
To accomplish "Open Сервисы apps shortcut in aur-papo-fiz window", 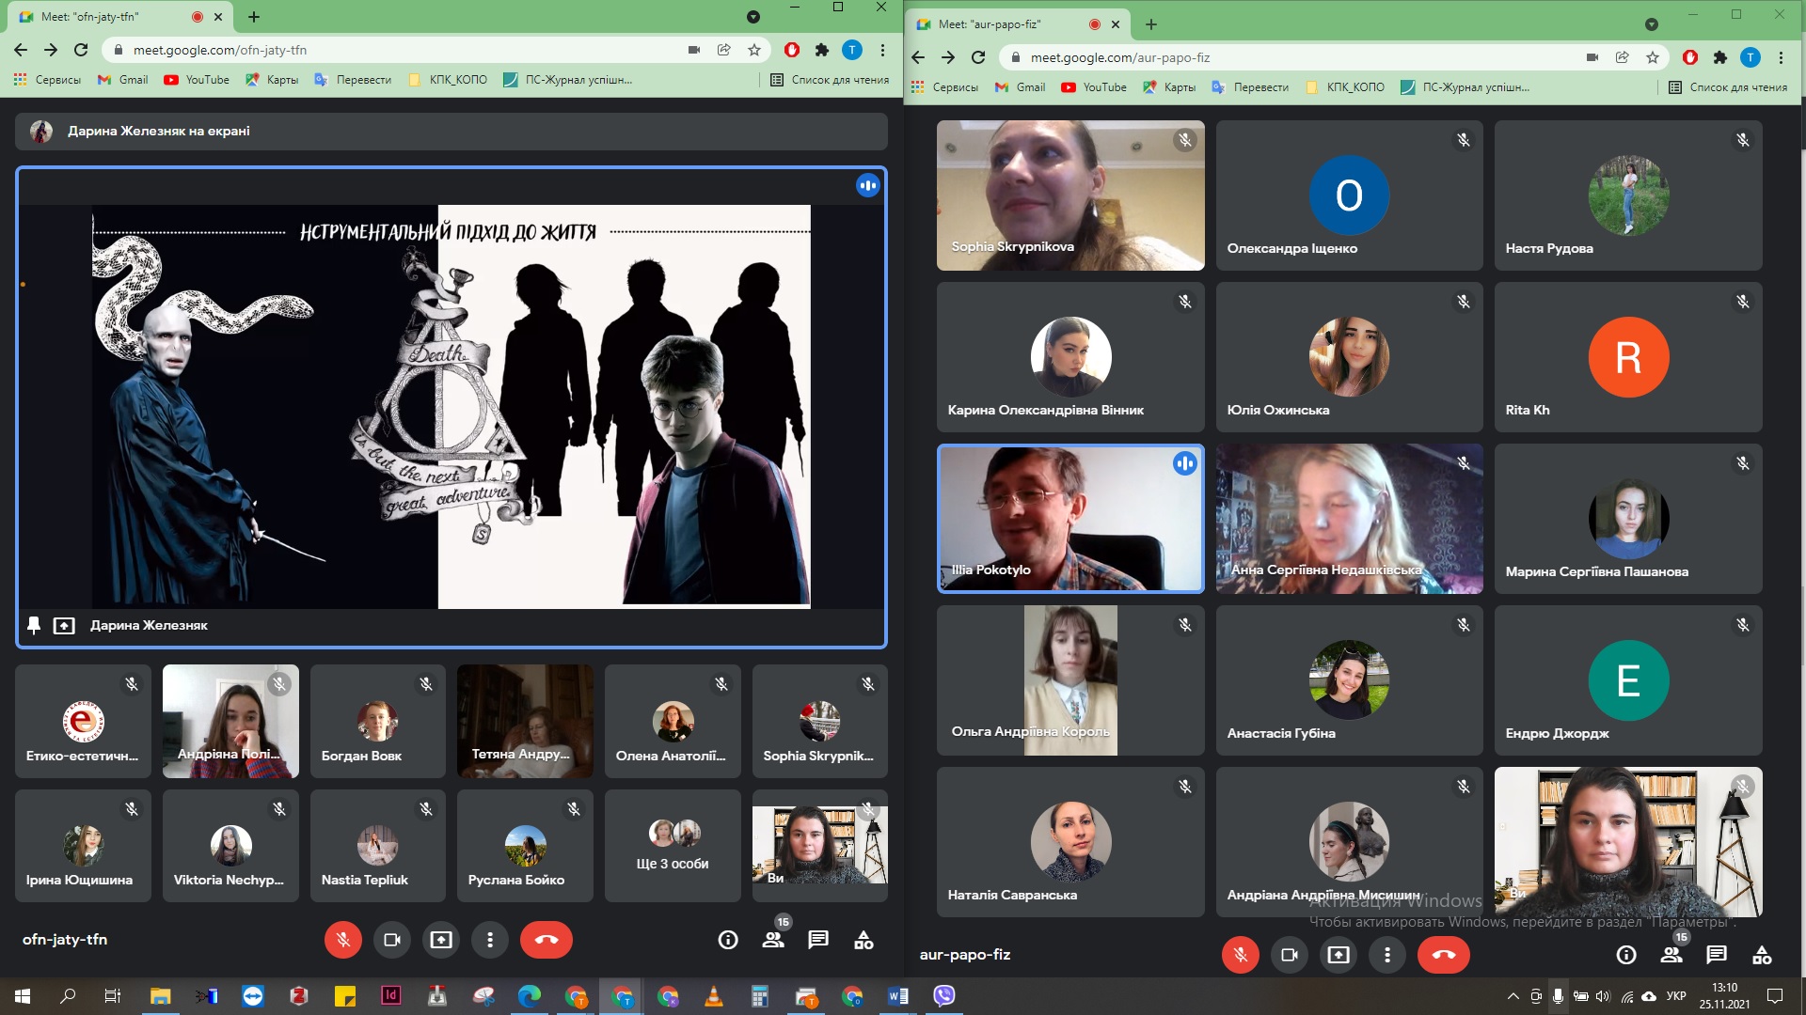I will [944, 87].
